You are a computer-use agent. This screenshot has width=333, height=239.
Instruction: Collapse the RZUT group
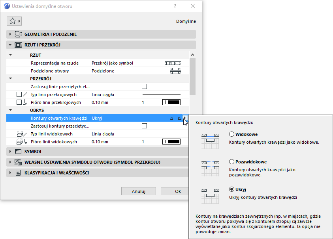point(10,55)
